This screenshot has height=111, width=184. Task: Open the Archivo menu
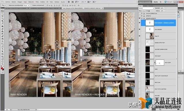pos(8,2)
